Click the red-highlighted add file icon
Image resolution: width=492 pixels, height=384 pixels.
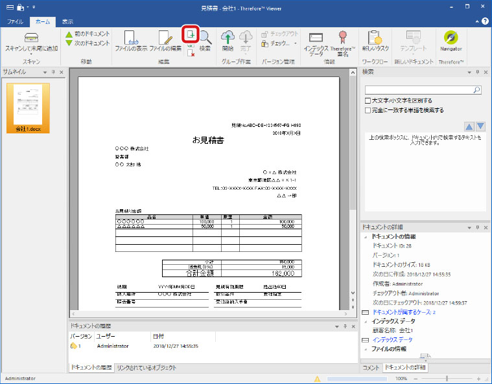[x=191, y=34]
